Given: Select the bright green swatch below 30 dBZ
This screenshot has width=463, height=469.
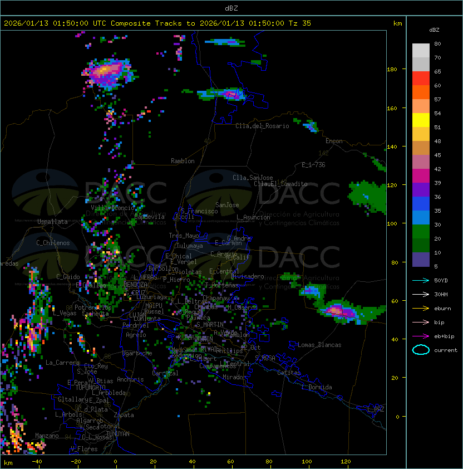Looking at the screenshot, I should pyautogui.click(x=421, y=232).
